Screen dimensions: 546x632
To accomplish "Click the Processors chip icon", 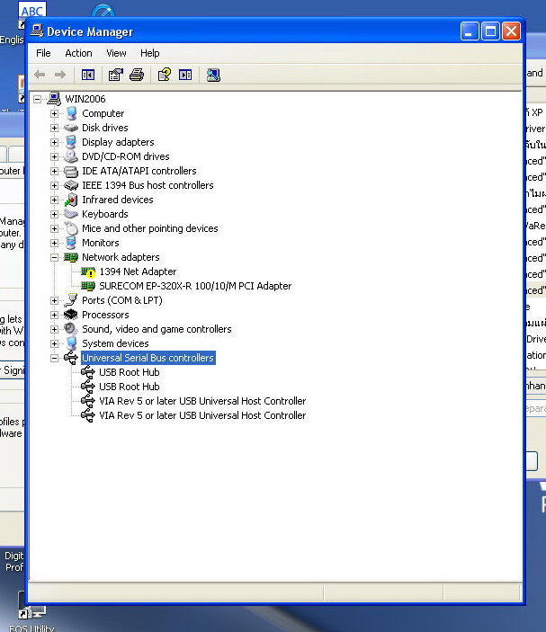I will pos(71,315).
